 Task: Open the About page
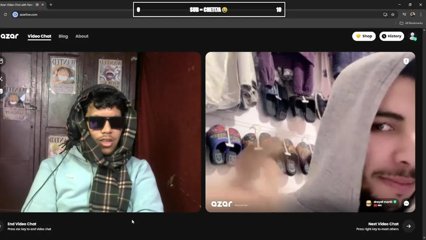click(82, 36)
